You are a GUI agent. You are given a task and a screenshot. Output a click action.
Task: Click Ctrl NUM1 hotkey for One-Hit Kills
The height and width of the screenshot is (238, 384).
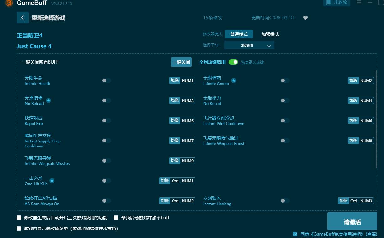(x=183, y=181)
